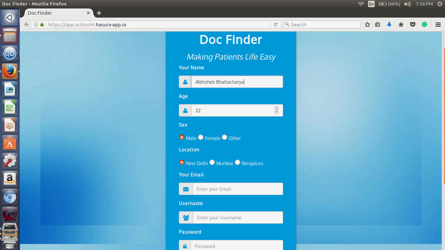Select Female for Sex
This screenshot has height=250, width=445.
pos(201,137)
